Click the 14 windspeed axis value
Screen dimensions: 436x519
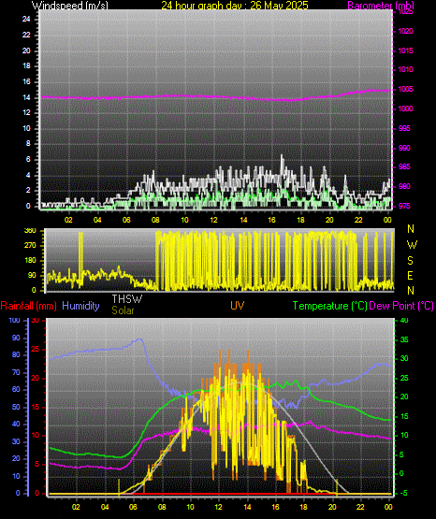[26, 97]
